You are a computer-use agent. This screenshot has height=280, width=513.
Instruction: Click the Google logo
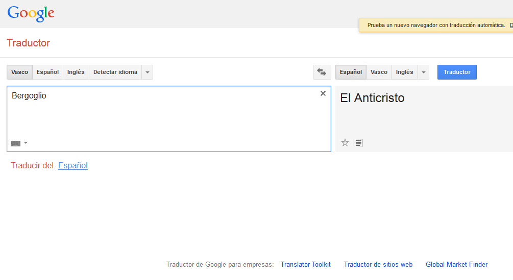tap(31, 14)
